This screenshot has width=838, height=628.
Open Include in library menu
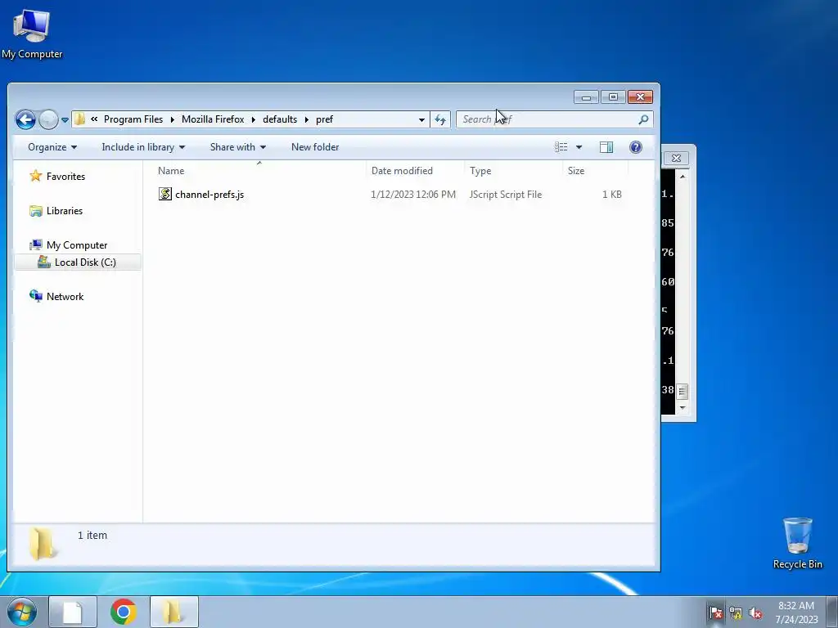coord(143,147)
